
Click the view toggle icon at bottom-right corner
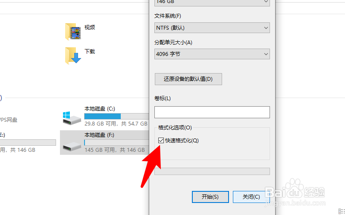click(x=342, y=212)
